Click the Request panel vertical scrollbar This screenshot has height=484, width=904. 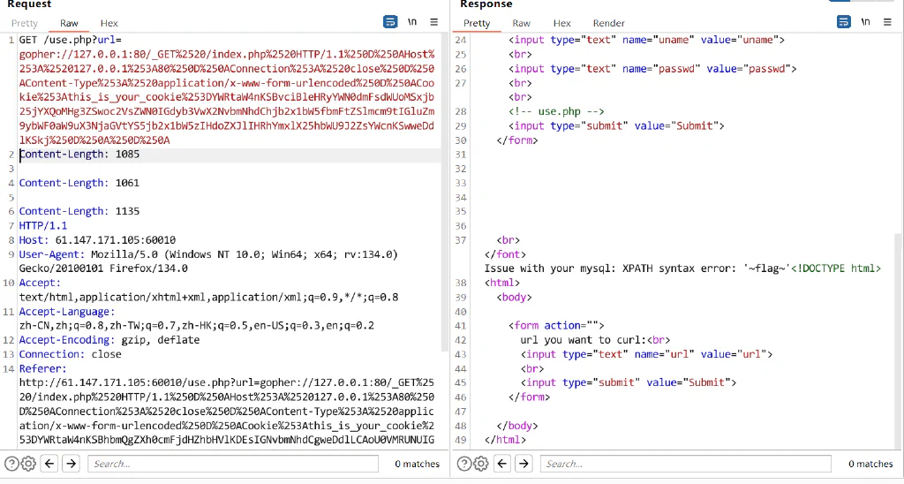[445, 191]
